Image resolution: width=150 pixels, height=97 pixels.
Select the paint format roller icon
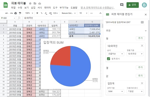pyautogui.click(x=20, y=13)
